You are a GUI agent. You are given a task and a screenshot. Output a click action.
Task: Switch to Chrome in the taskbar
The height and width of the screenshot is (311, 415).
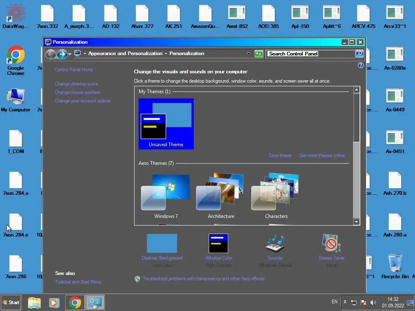[75, 302]
